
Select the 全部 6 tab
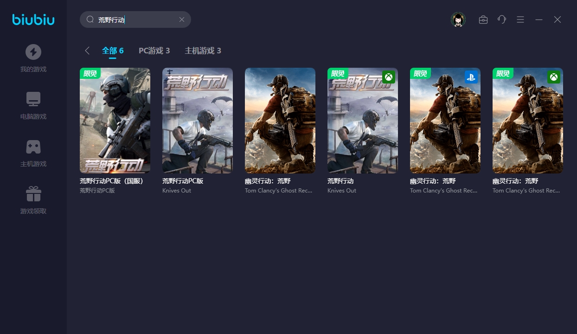point(113,51)
